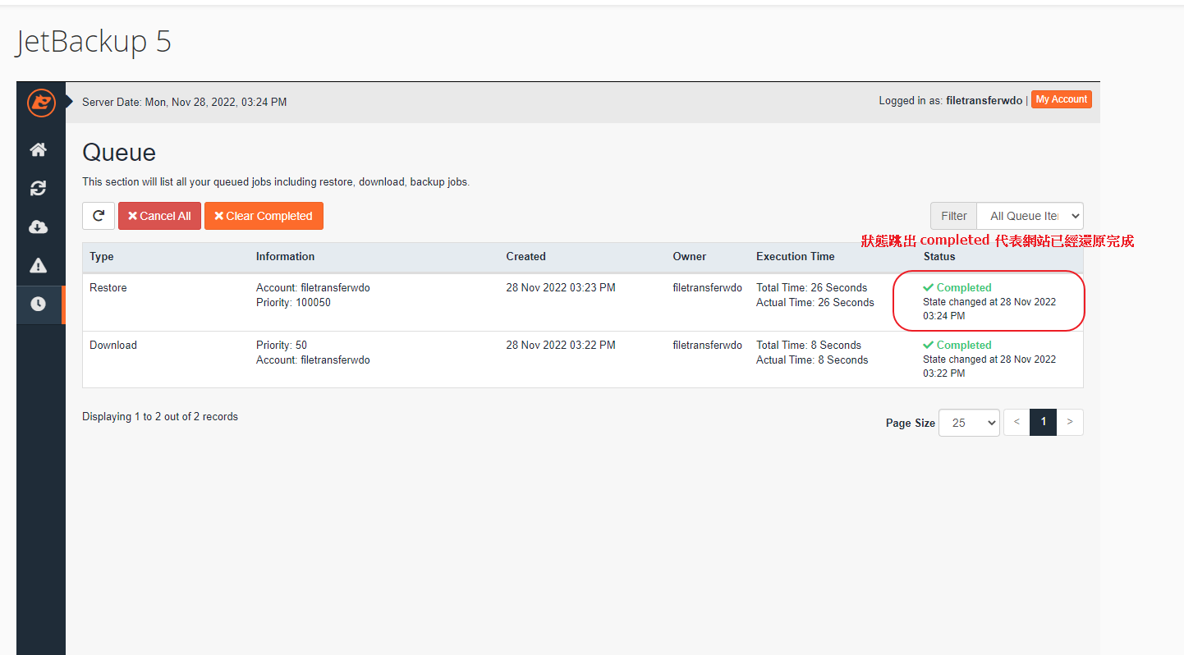Select page 1 in pagination

(1043, 422)
